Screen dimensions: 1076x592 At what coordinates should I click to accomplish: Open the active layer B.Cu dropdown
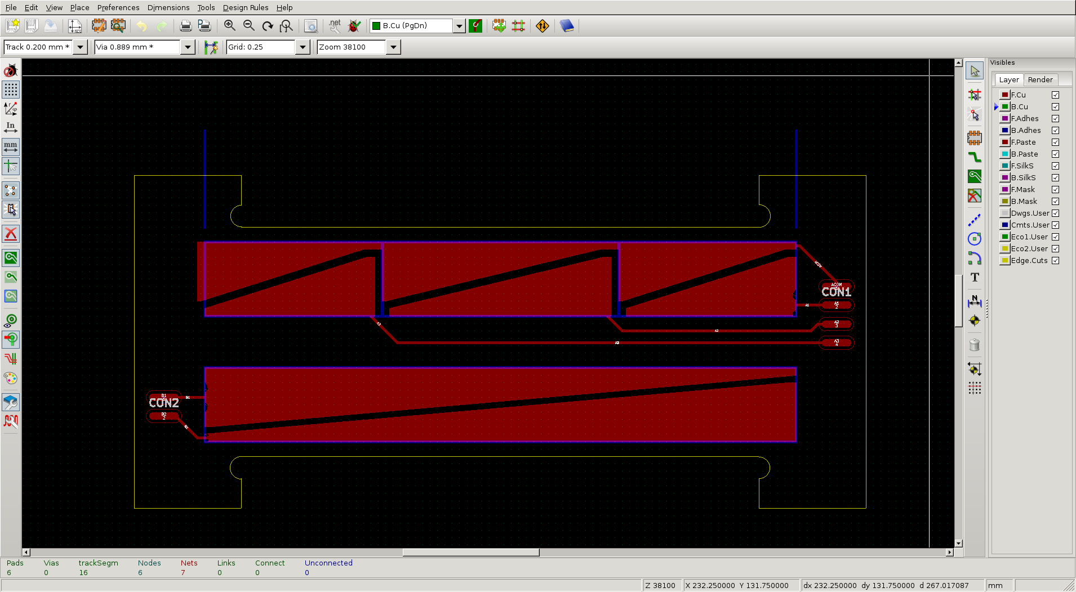459,26
